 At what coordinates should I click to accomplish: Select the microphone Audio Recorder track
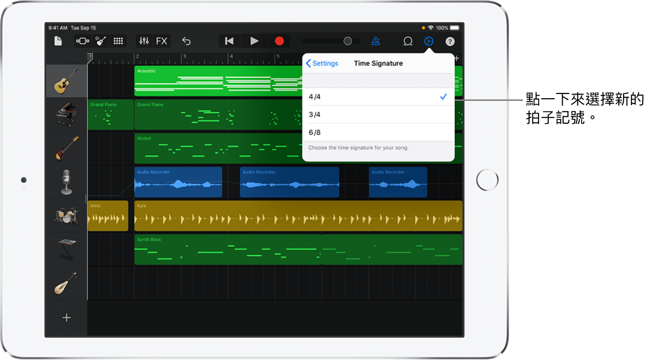[x=66, y=182]
